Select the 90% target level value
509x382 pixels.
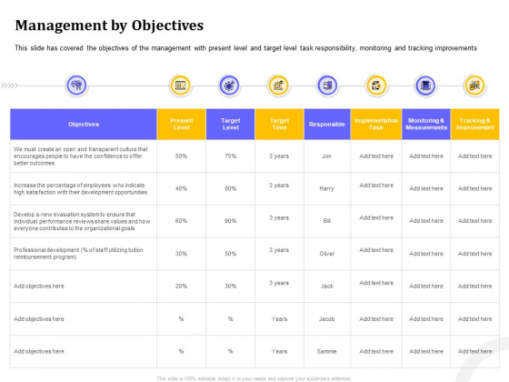231,221
